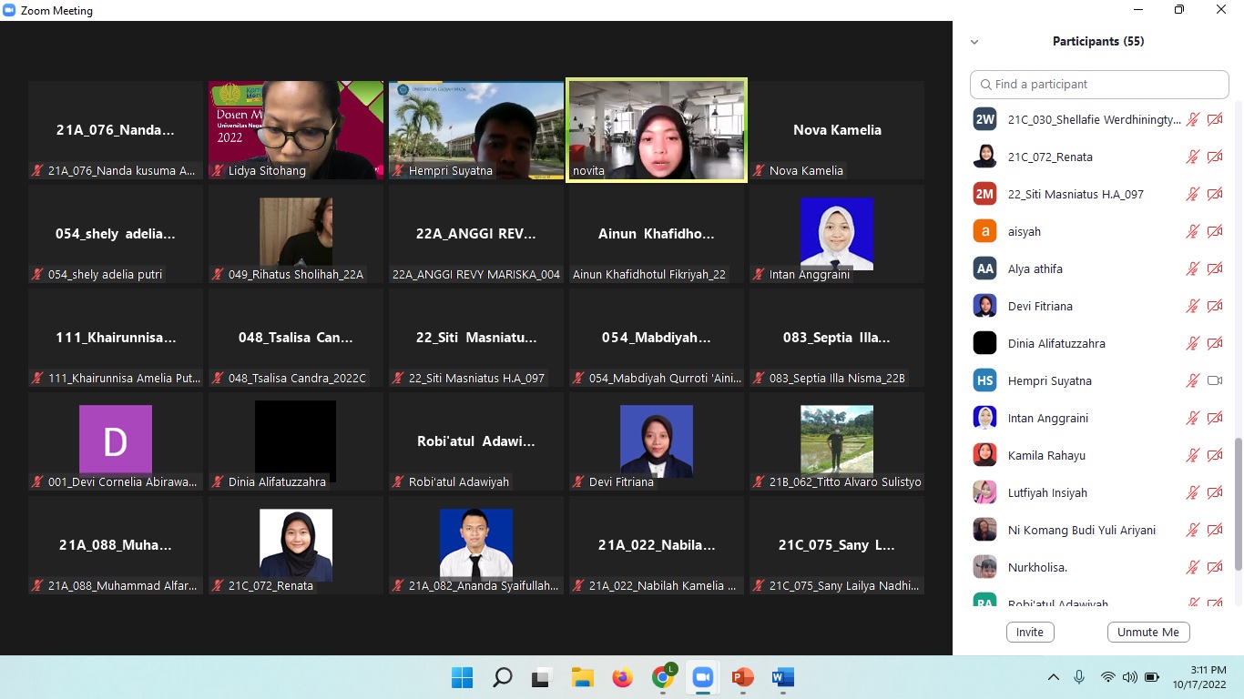
Task: Toggle Kamila Rahayu's muted microphone icon
Action: coord(1192,455)
